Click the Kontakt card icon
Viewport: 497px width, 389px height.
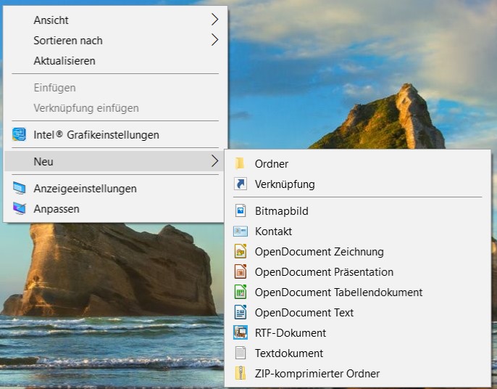tap(241, 232)
